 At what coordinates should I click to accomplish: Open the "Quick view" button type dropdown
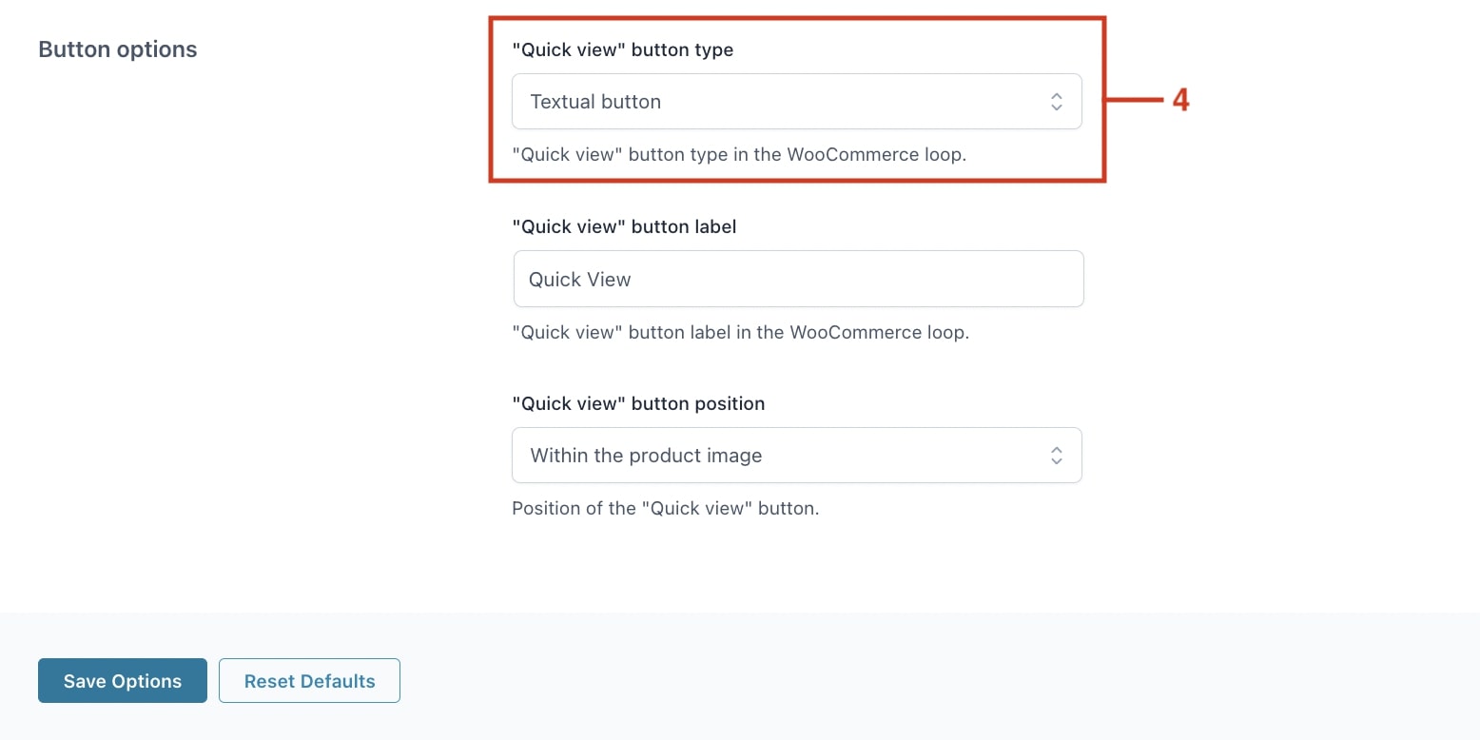click(796, 102)
